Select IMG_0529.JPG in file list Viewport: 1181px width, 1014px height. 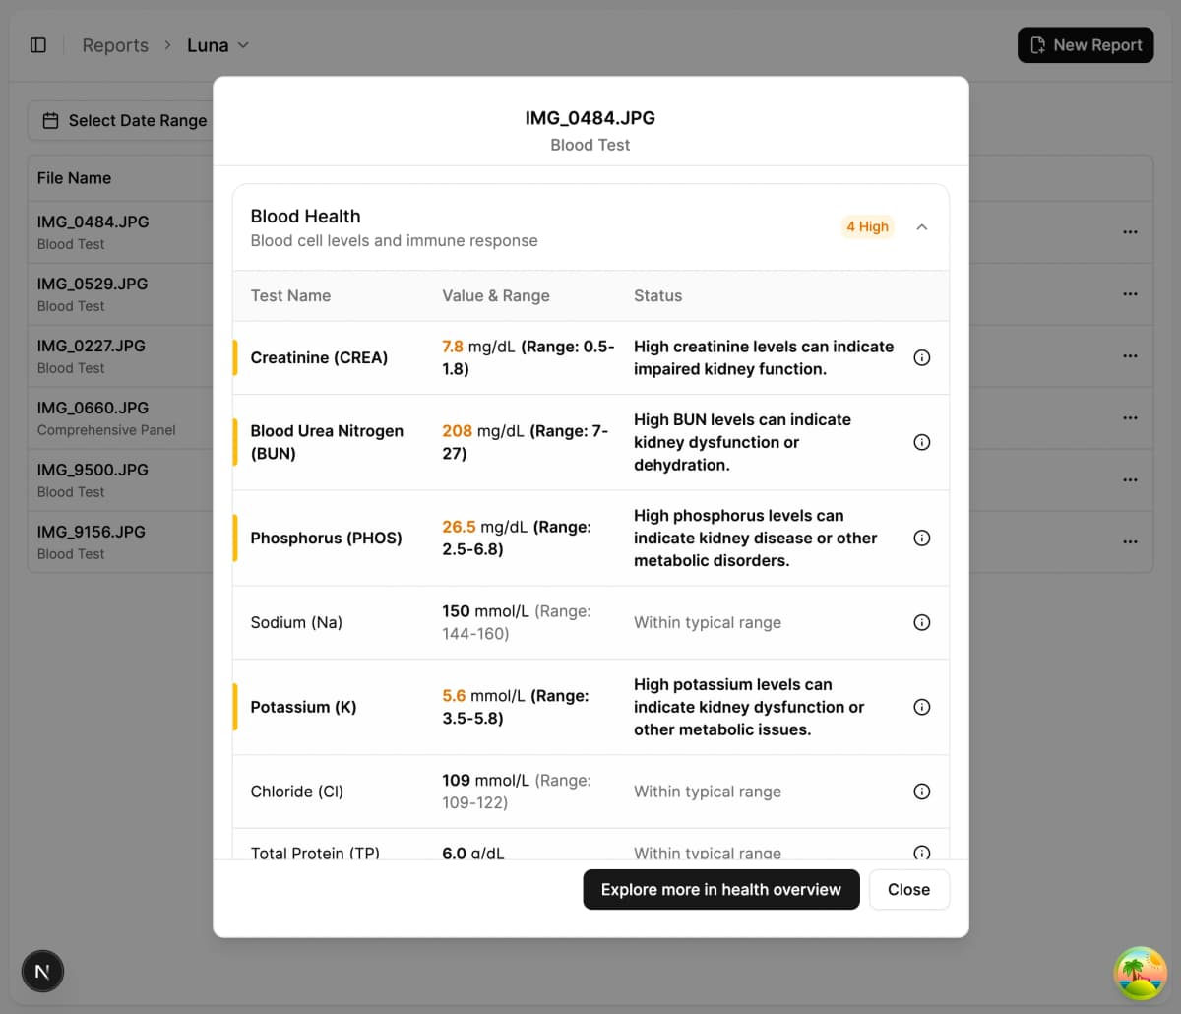click(x=93, y=293)
